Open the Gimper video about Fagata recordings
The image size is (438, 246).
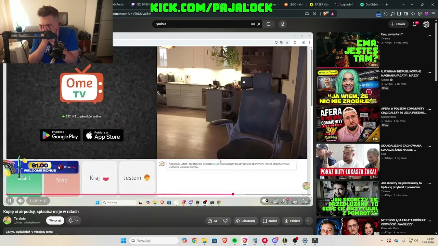348,87
